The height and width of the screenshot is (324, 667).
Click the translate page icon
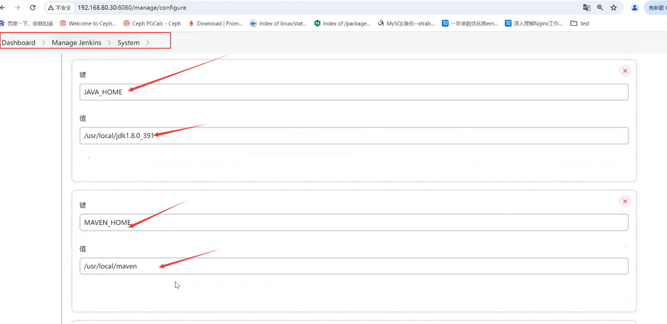click(x=587, y=8)
